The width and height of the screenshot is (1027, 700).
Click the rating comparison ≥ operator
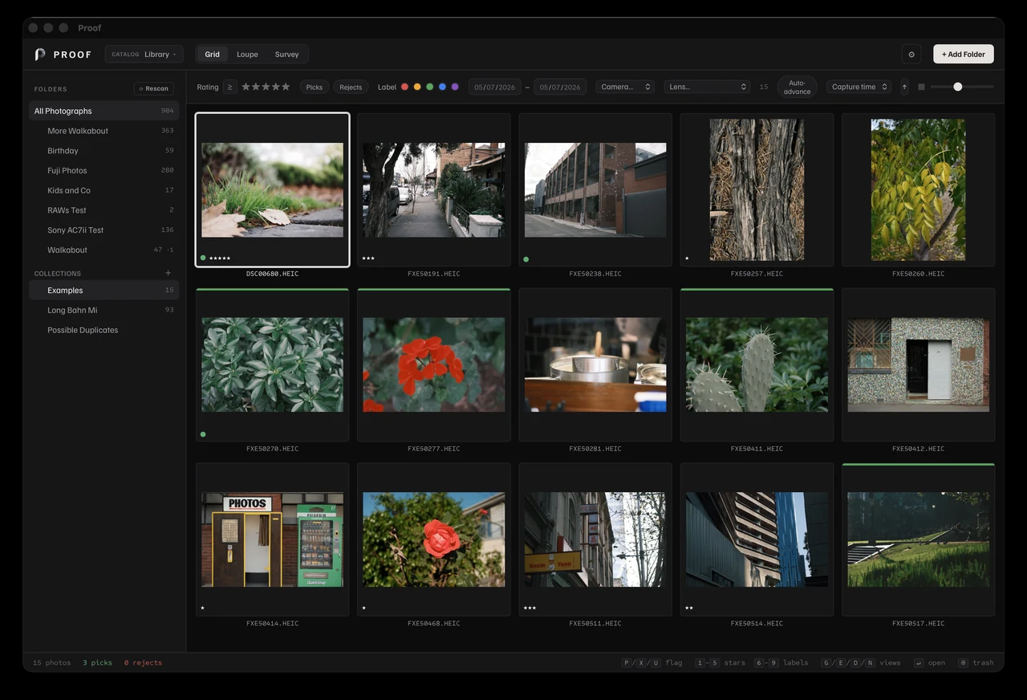point(230,87)
